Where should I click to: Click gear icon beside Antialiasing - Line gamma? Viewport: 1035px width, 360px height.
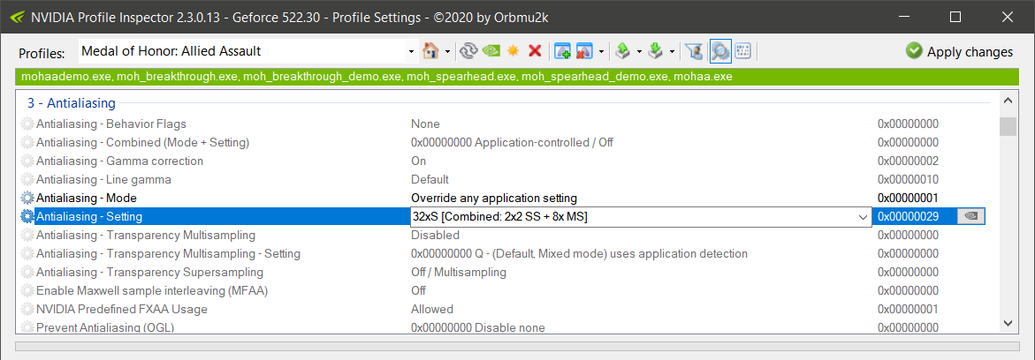pyautogui.click(x=27, y=179)
